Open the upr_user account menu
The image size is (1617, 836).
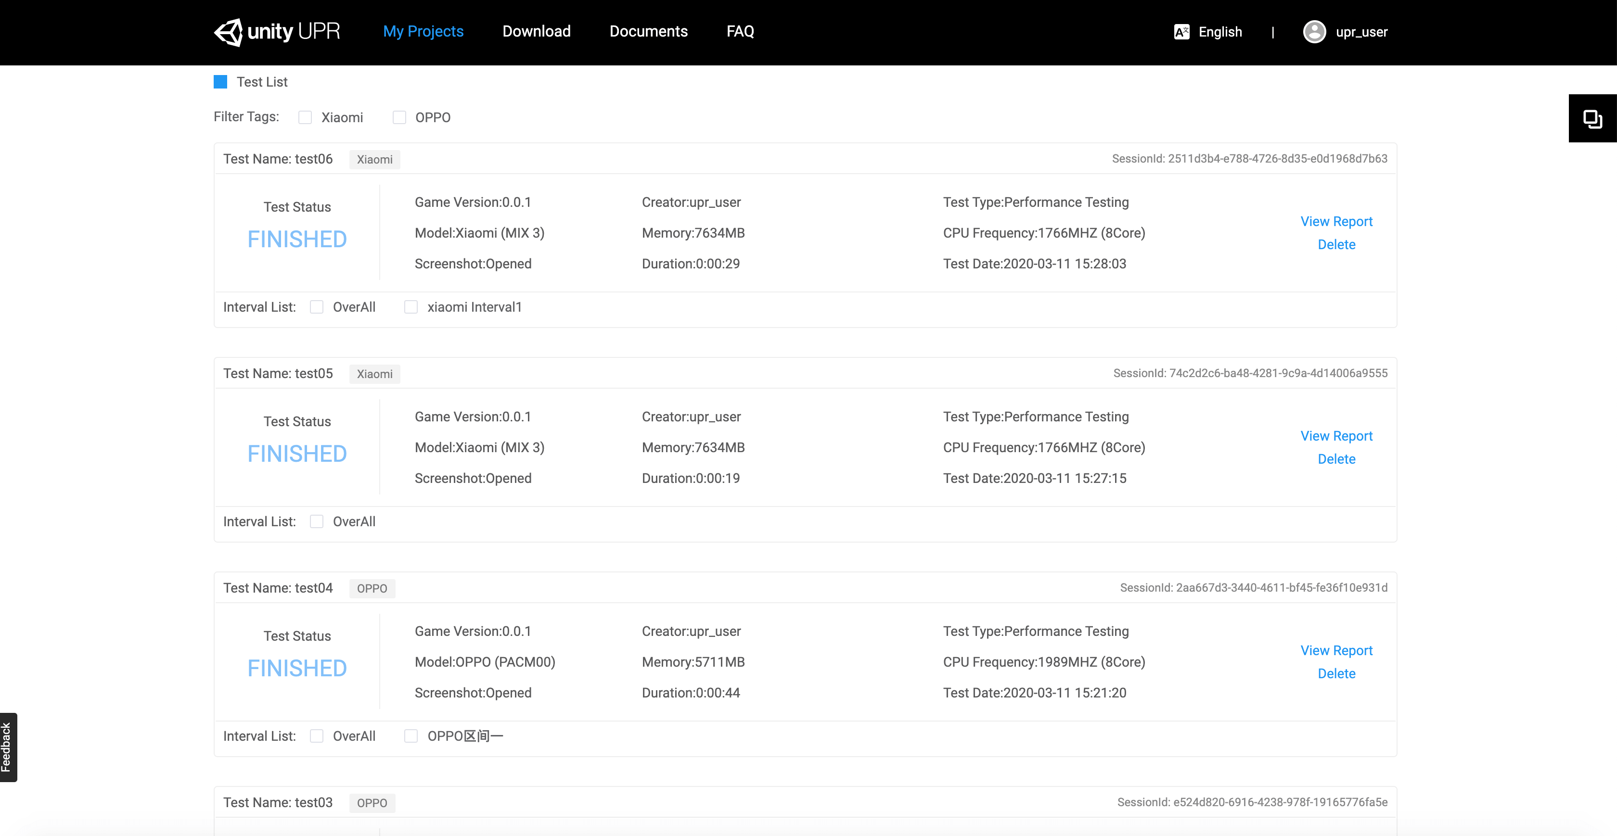(1361, 32)
